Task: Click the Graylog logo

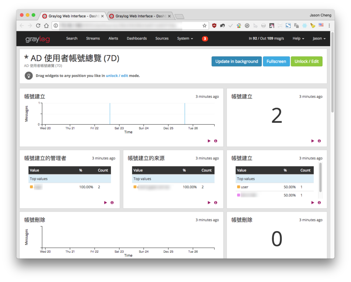Action: 37,39
